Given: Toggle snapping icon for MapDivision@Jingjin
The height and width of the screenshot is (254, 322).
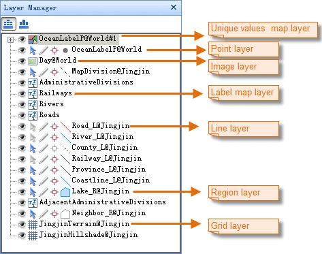Looking at the screenshot, I should pyautogui.click(x=54, y=72).
